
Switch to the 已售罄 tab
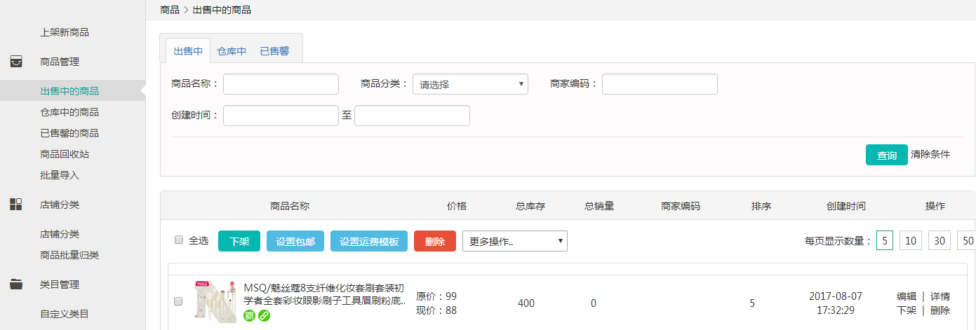[274, 51]
